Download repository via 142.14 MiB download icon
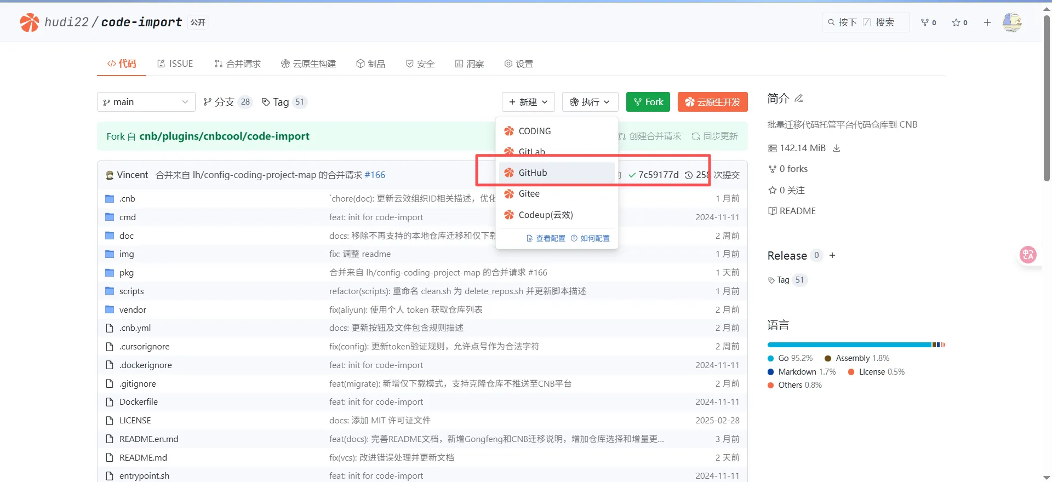 (x=837, y=148)
